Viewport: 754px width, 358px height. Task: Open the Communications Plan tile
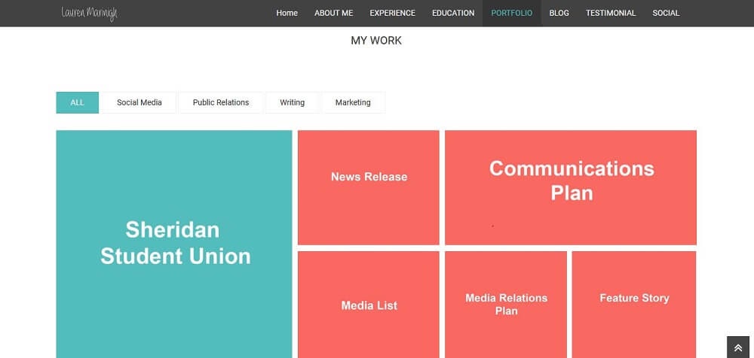click(x=571, y=187)
